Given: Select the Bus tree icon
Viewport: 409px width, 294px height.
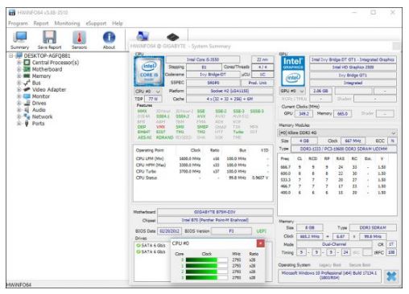Looking at the screenshot, I should 27,83.
